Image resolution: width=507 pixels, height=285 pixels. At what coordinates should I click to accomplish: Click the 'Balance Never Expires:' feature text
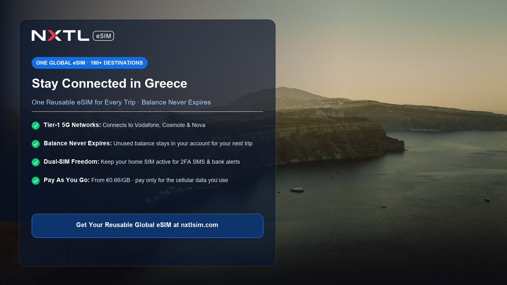tap(78, 143)
